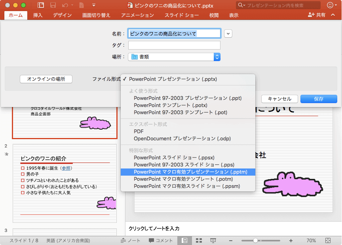Open the Quick Access Toolbar customize arrow
The height and width of the screenshot is (245, 342).
coord(94,5)
